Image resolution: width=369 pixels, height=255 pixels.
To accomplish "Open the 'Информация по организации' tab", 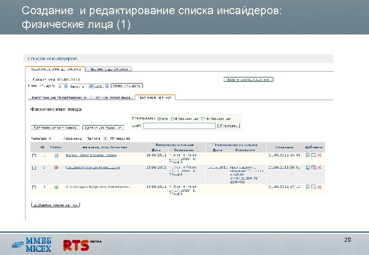I will [x=59, y=97].
